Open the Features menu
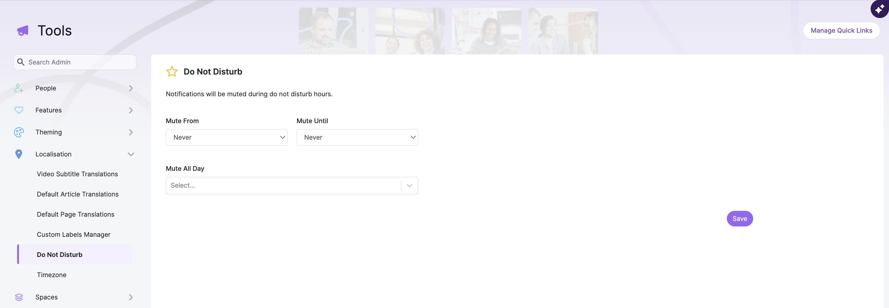 point(48,110)
